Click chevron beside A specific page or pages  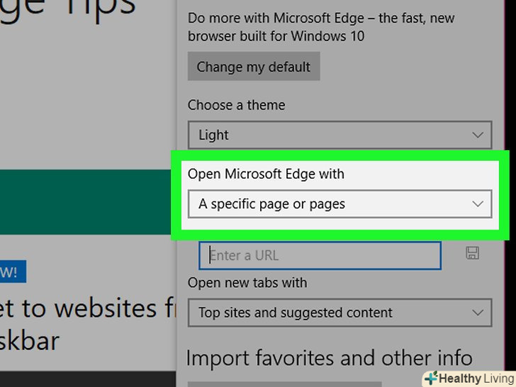478,204
